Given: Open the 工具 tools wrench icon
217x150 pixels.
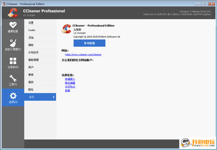Looking at the screenshot, I should (x=13, y=78).
